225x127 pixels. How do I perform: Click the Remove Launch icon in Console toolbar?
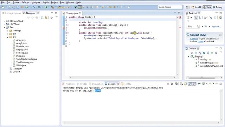[x=172, y=84]
